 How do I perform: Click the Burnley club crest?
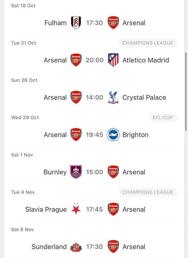click(x=76, y=172)
